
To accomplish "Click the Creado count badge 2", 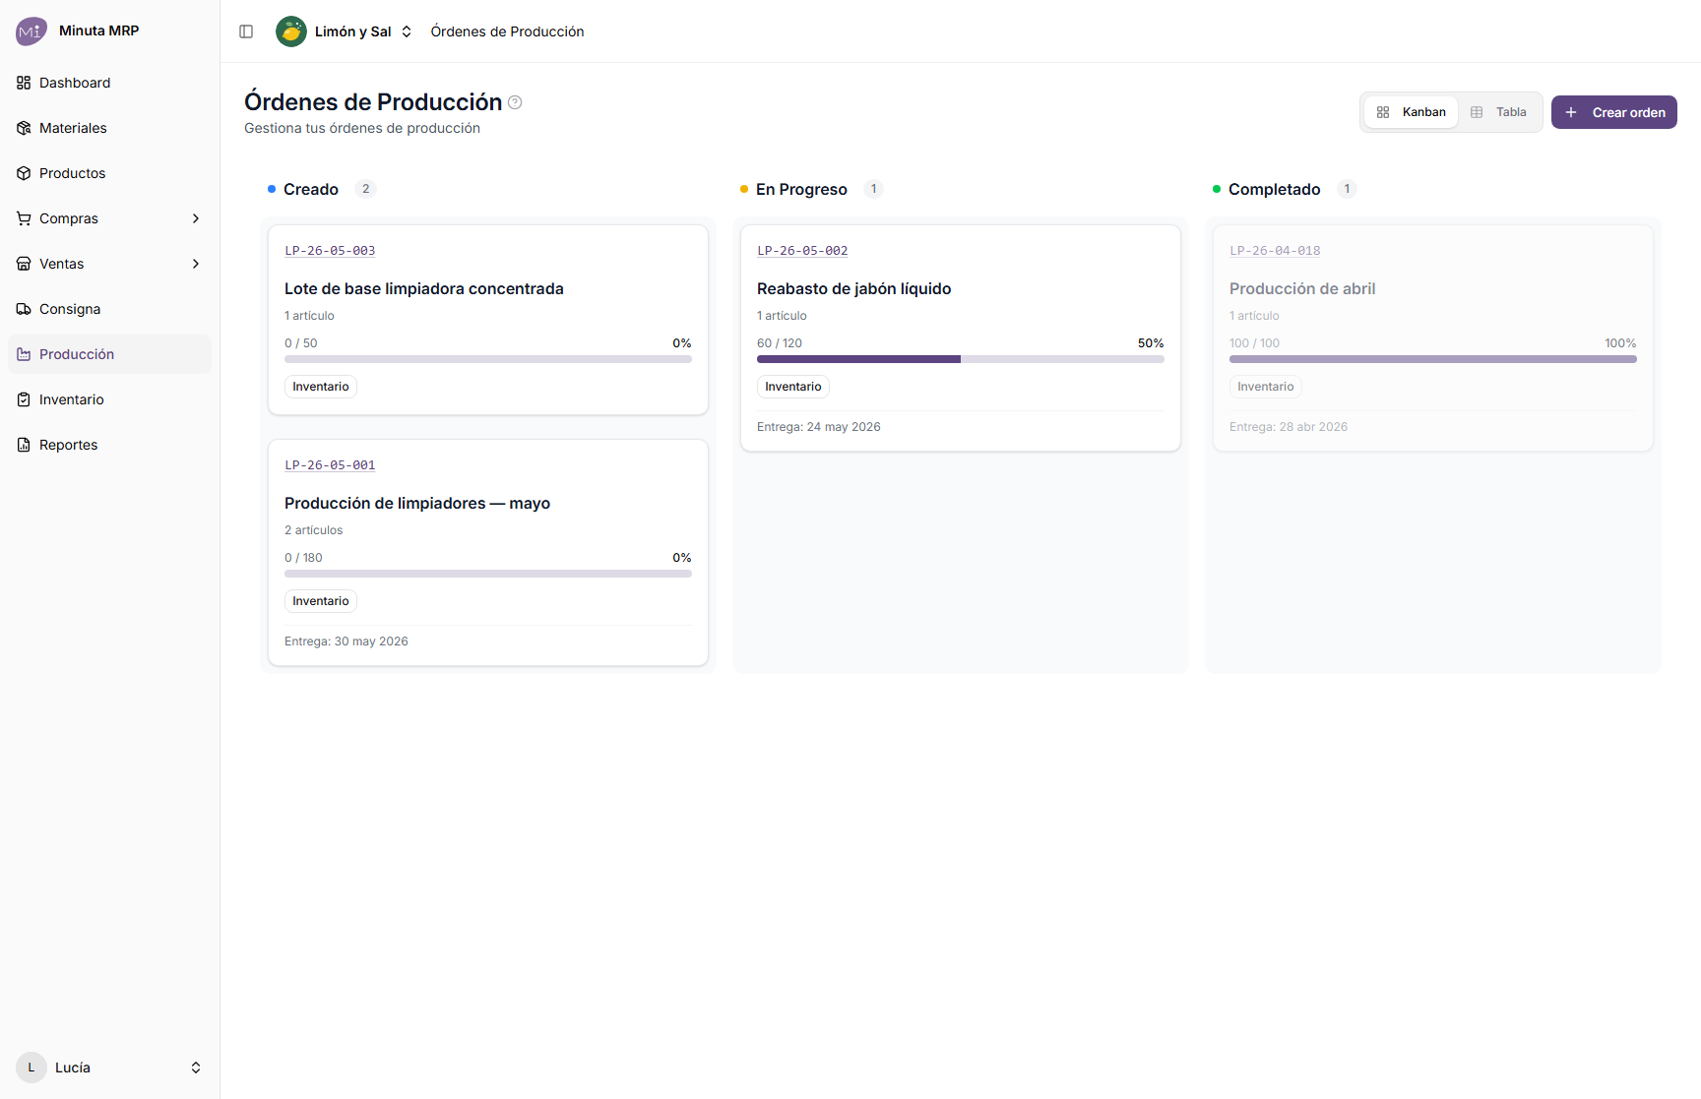I will click(365, 189).
